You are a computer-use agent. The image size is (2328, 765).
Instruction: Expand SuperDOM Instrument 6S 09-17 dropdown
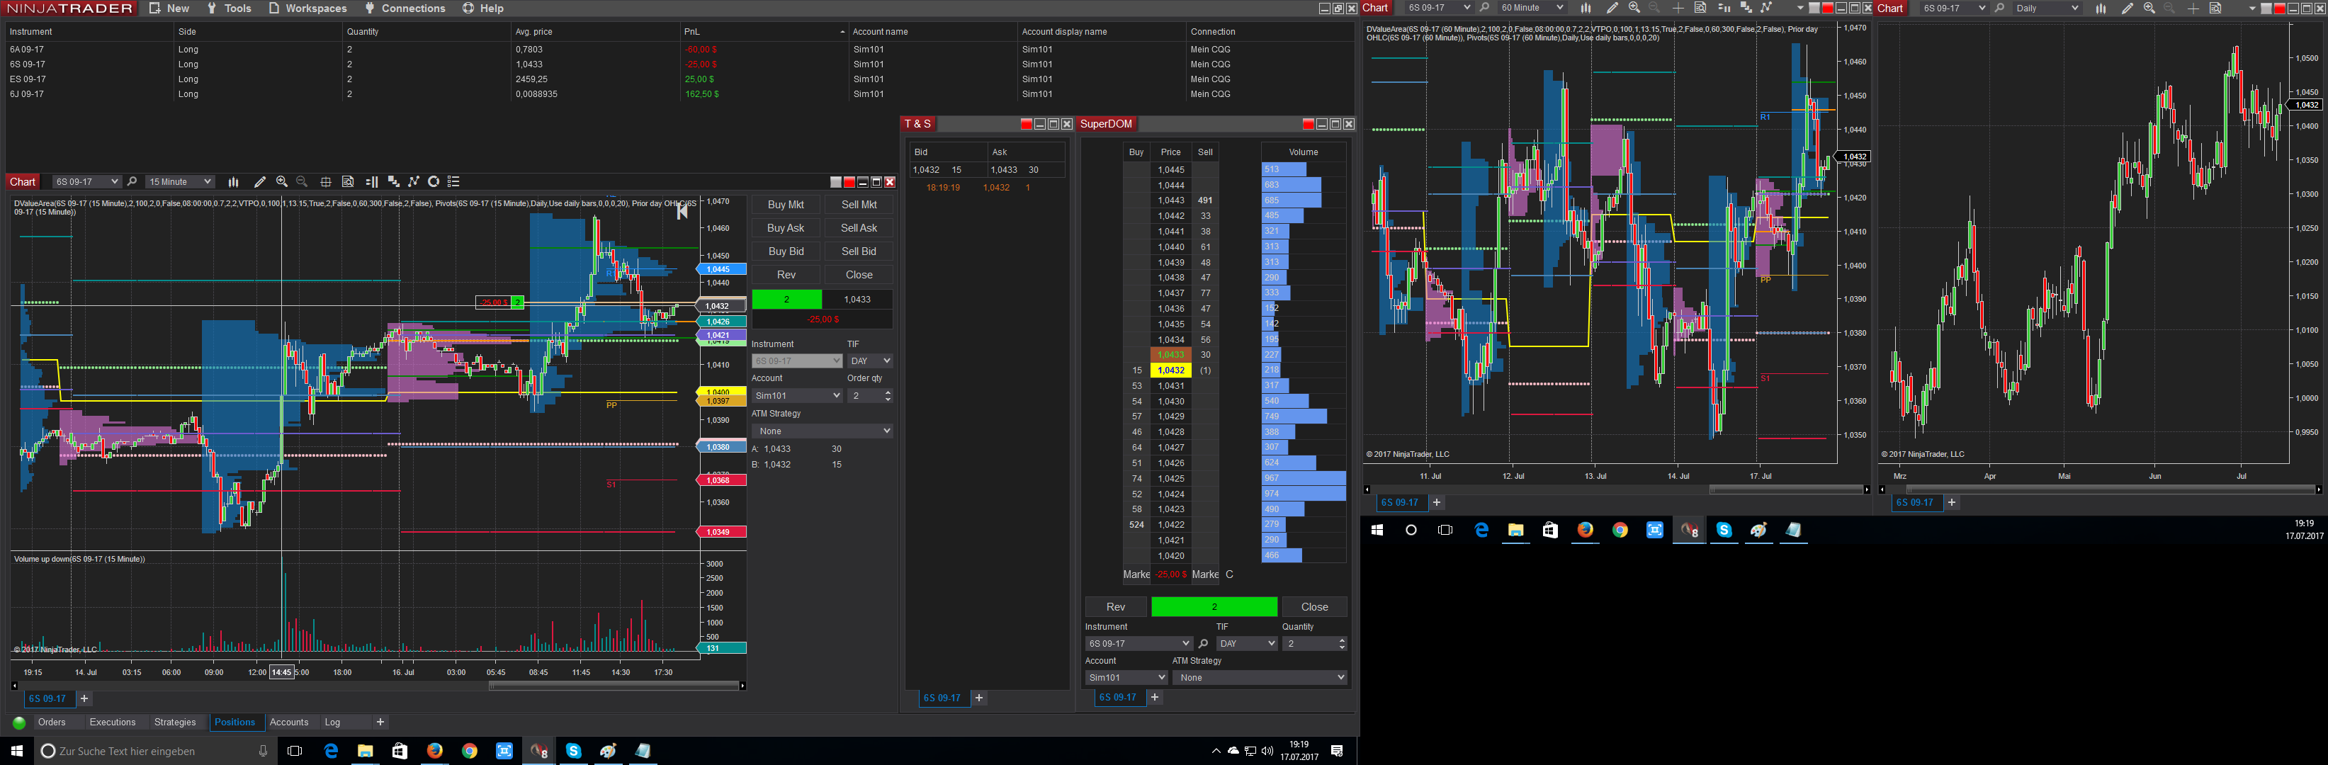point(1138,644)
